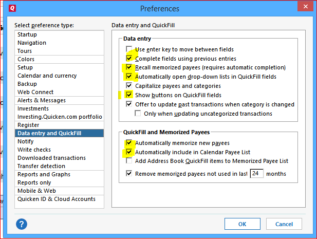Check Only when updating uncategorized transactions
The height and width of the screenshot is (239, 317).
pyautogui.click(x=138, y=113)
